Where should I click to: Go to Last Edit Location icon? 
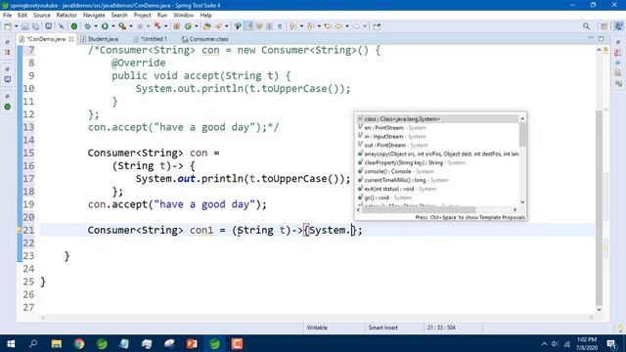click(328, 26)
